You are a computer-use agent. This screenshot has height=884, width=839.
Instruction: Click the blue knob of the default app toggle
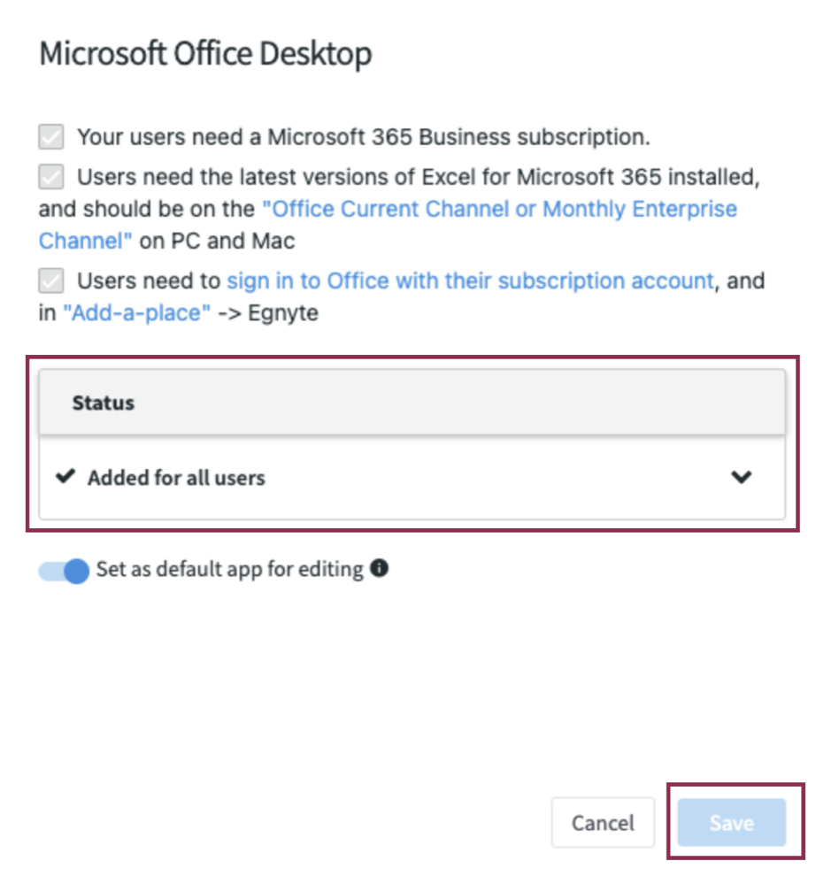[x=74, y=572]
